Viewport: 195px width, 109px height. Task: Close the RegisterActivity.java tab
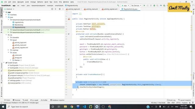pos(139,9)
